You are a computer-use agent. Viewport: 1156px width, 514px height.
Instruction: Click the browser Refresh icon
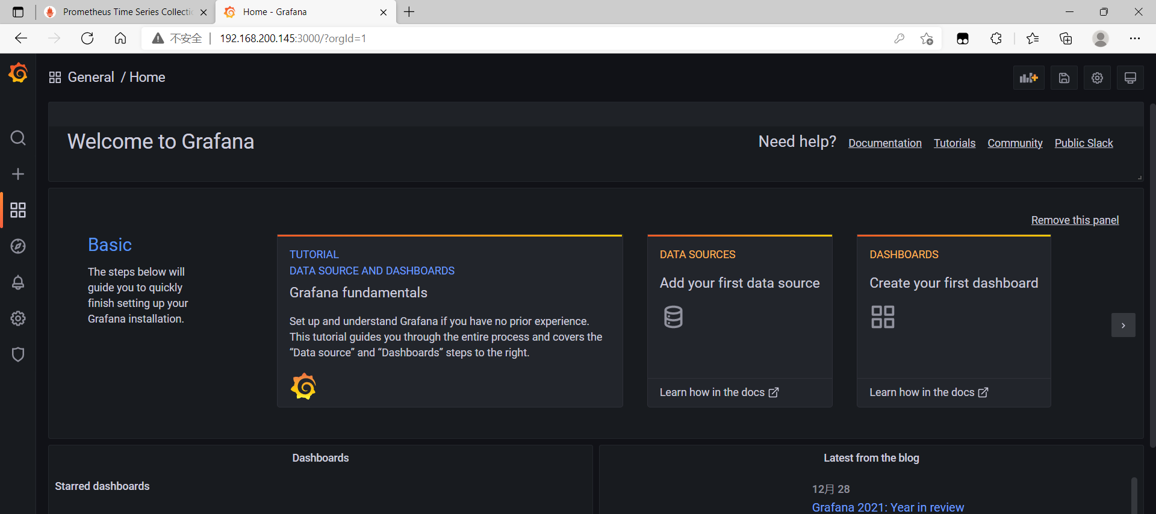(x=87, y=39)
